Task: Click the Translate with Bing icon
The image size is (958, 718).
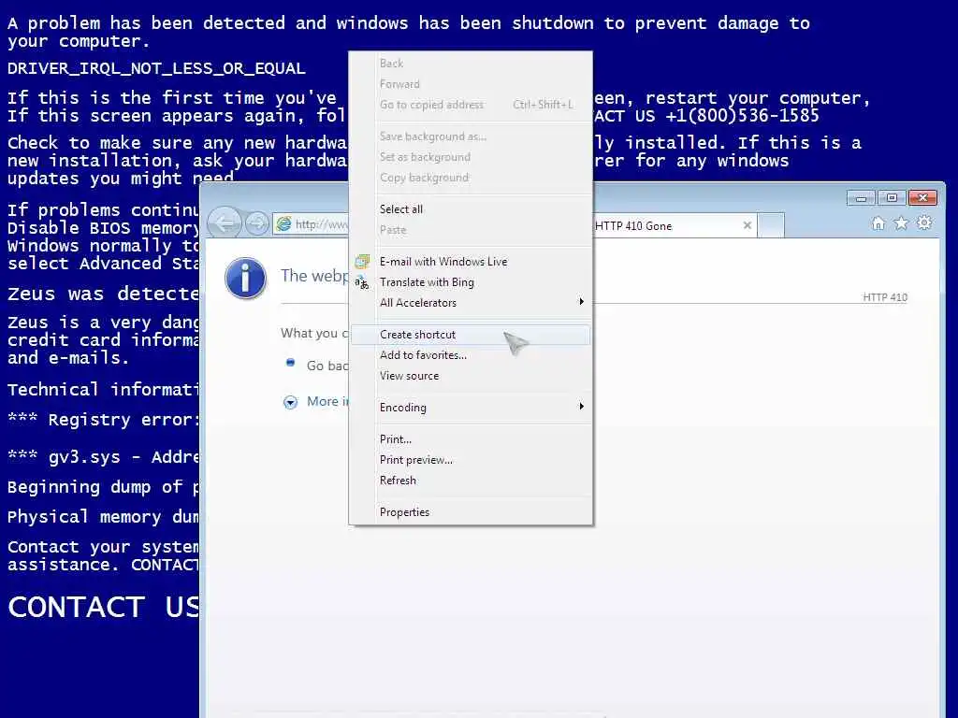Action: [x=362, y=282]
